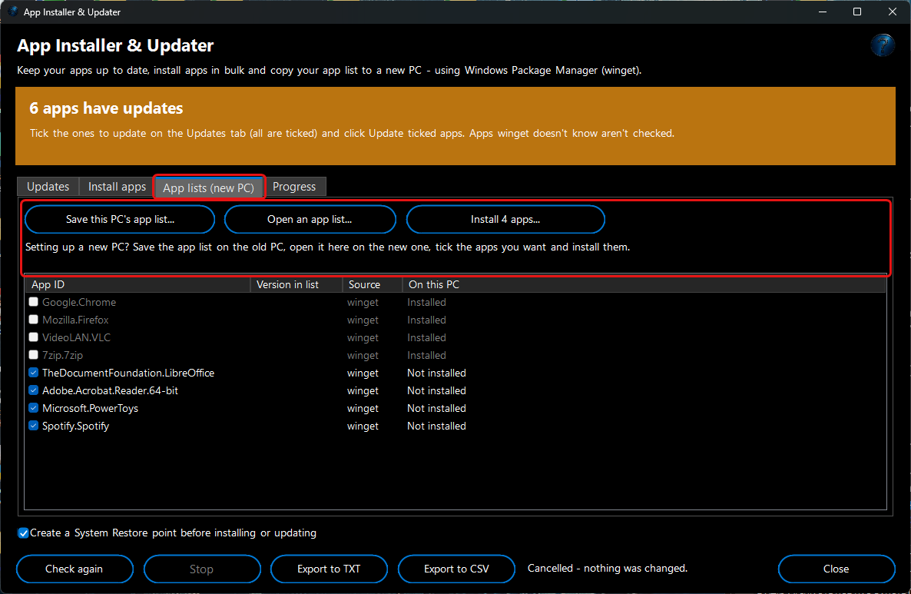Sort by Version in list column header
Viewport: 911px width, 594px height.
pos(296,284)
